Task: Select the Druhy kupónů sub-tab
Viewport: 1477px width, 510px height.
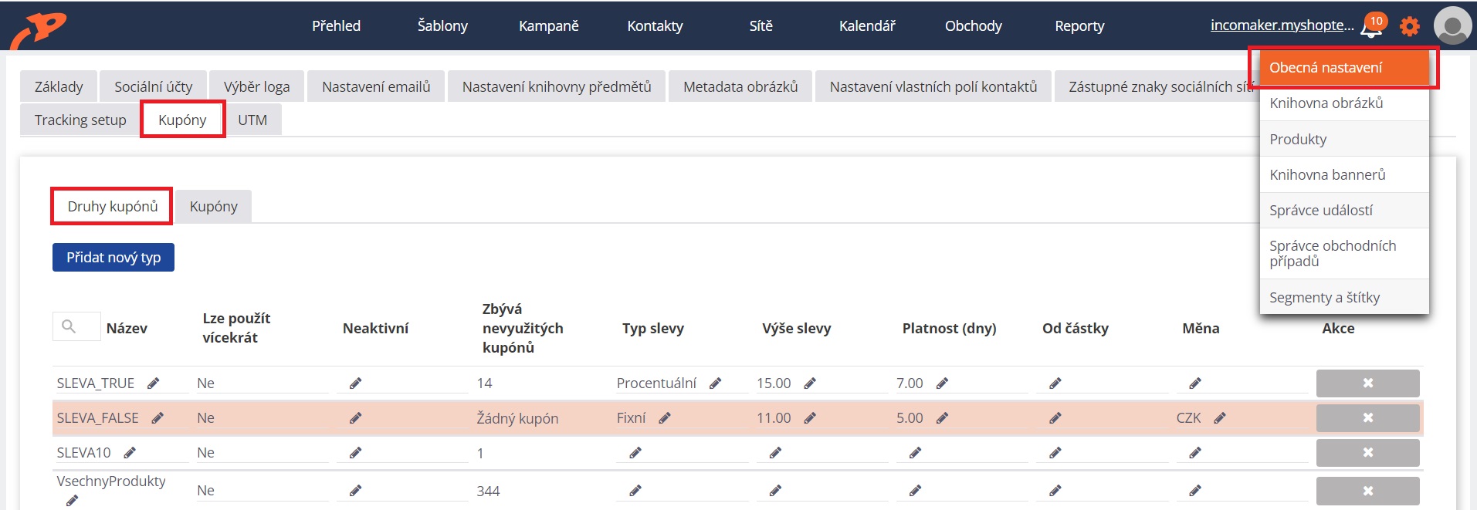Action: point(112,206)
